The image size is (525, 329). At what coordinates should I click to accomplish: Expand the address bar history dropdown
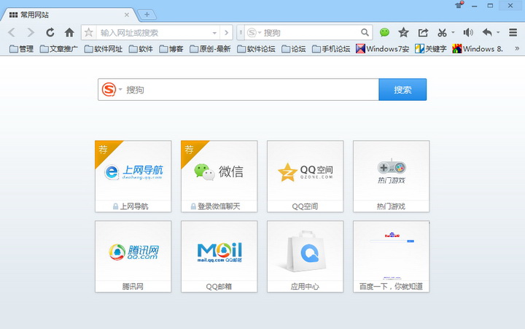coord(214,33)
